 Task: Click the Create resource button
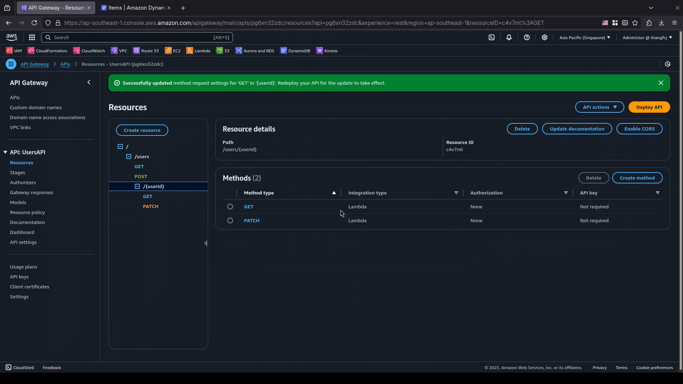click(142, 130)
